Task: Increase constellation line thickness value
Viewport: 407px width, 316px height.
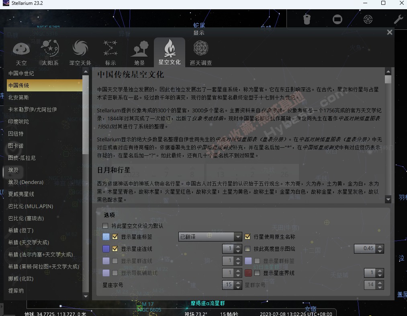Action: 238,246
